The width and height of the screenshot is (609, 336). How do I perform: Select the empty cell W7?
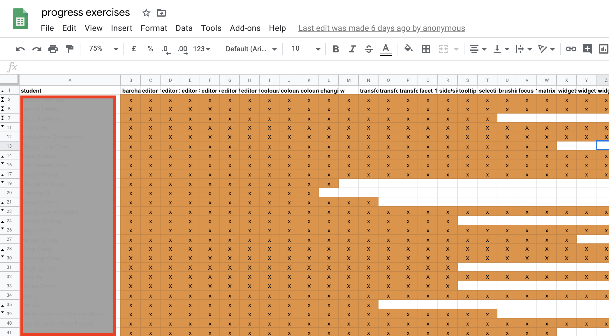pyautogui.click(x=547, y=118)
